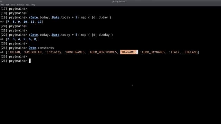Click the result array [7, 8, 9, 10, 11, 12]
This screenshot has width=221, height=124.
click(x=24, y=22)
